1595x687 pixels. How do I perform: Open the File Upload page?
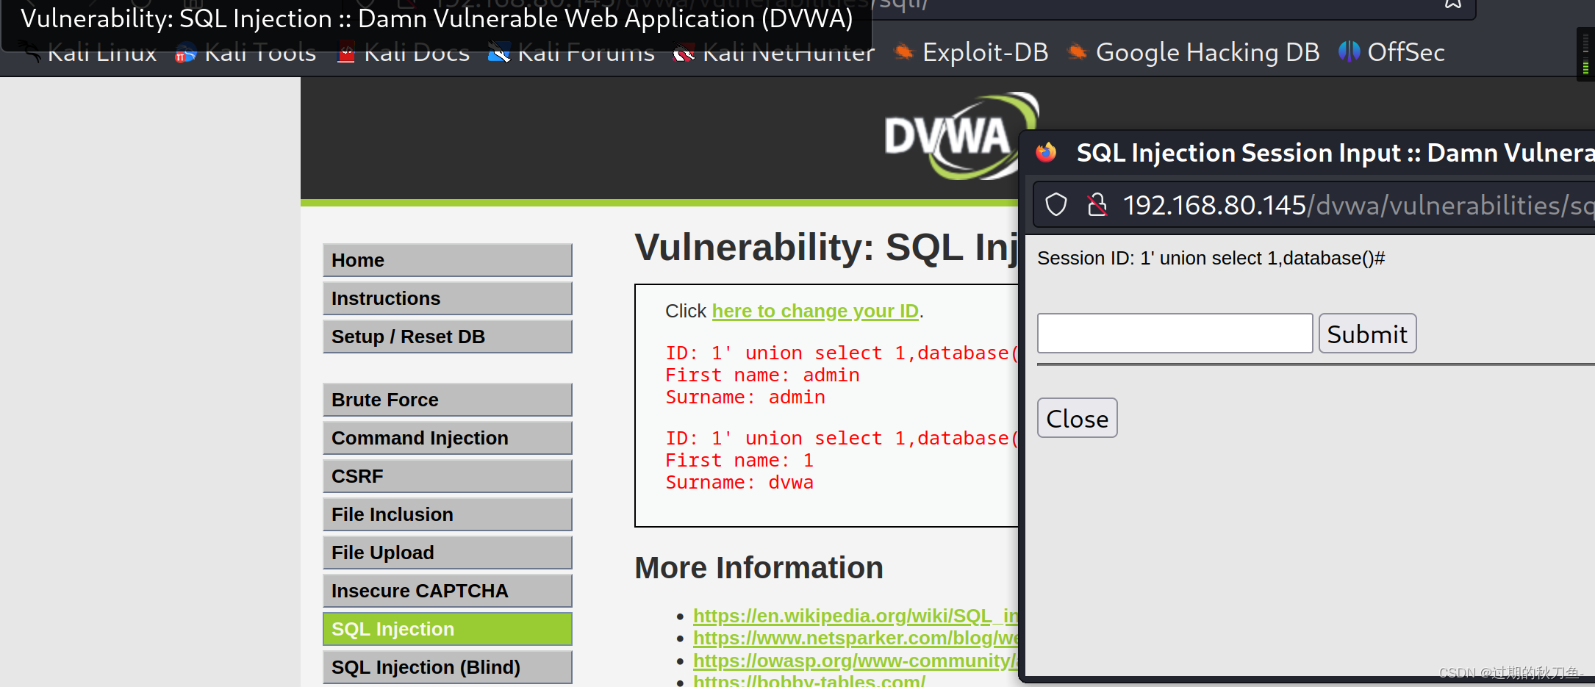(x=447, y=553)
